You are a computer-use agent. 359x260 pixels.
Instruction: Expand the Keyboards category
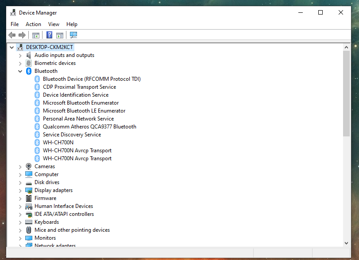20,222
